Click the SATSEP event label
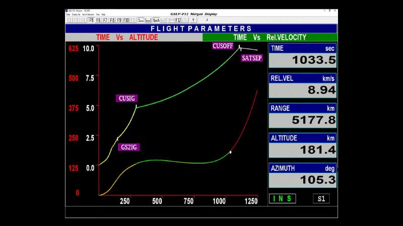This screenshot has height=226, width=403. point(251,58)
